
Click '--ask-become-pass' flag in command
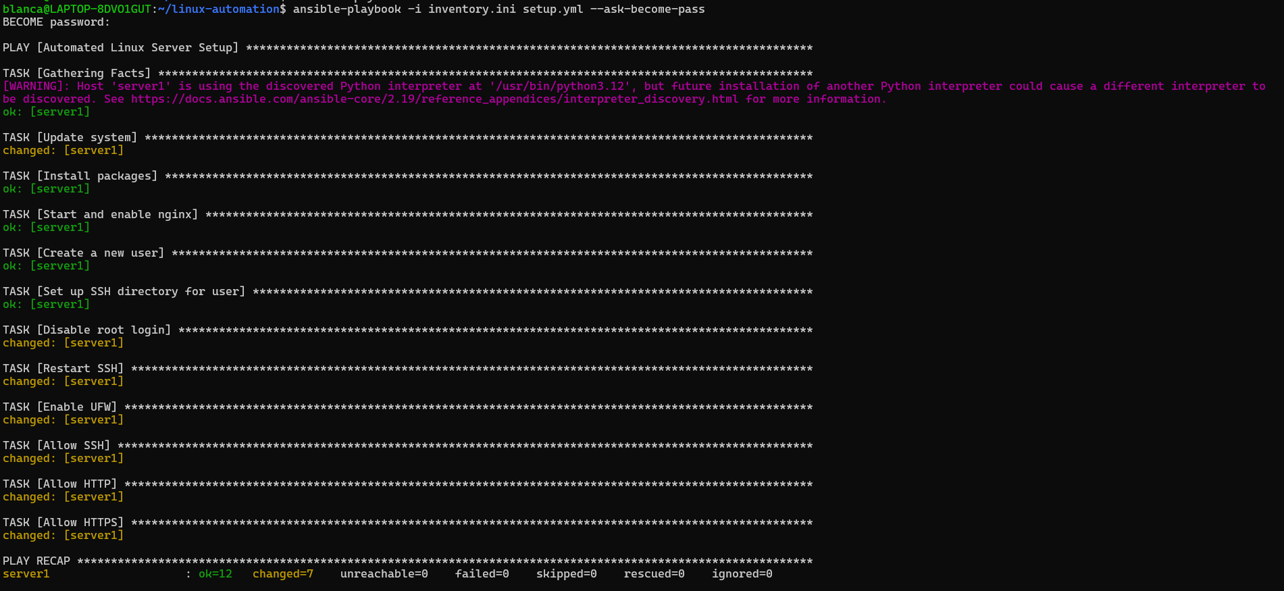648,9
